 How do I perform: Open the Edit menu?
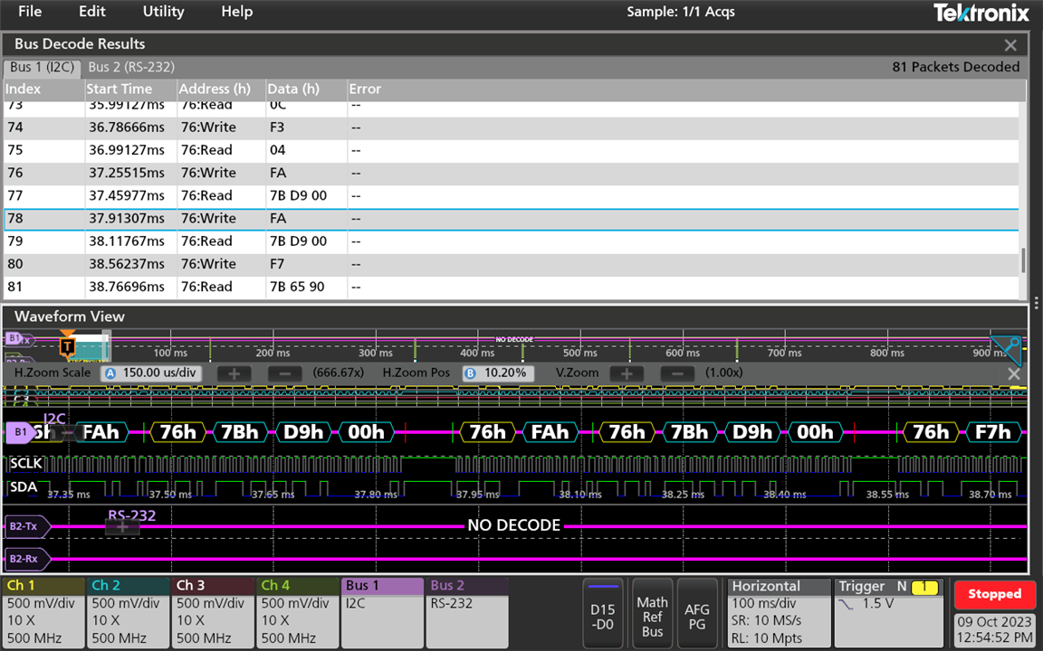91,11
